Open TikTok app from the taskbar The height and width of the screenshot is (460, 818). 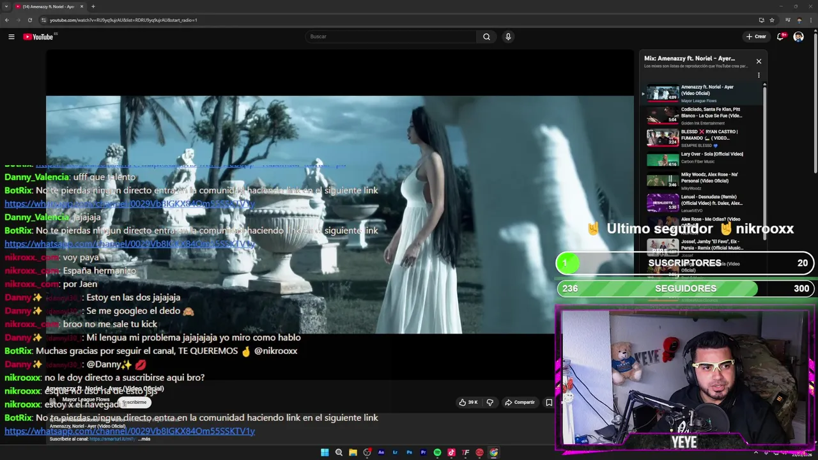coord(451,452)
